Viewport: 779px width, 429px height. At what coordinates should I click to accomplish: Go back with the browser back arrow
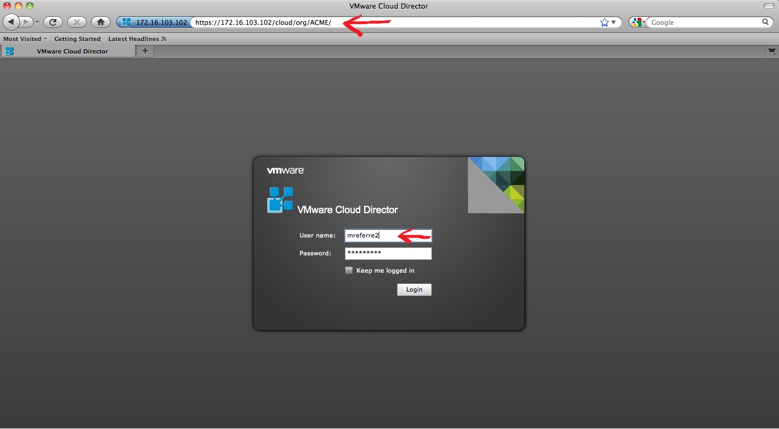[x=11, y=22]
